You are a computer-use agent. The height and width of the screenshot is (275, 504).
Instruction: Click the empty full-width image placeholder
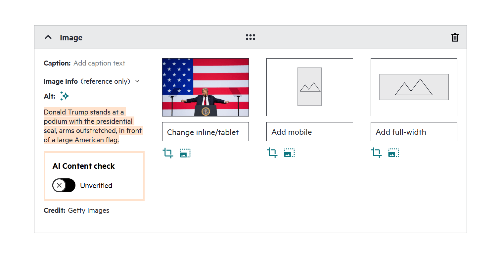point(414,87)
